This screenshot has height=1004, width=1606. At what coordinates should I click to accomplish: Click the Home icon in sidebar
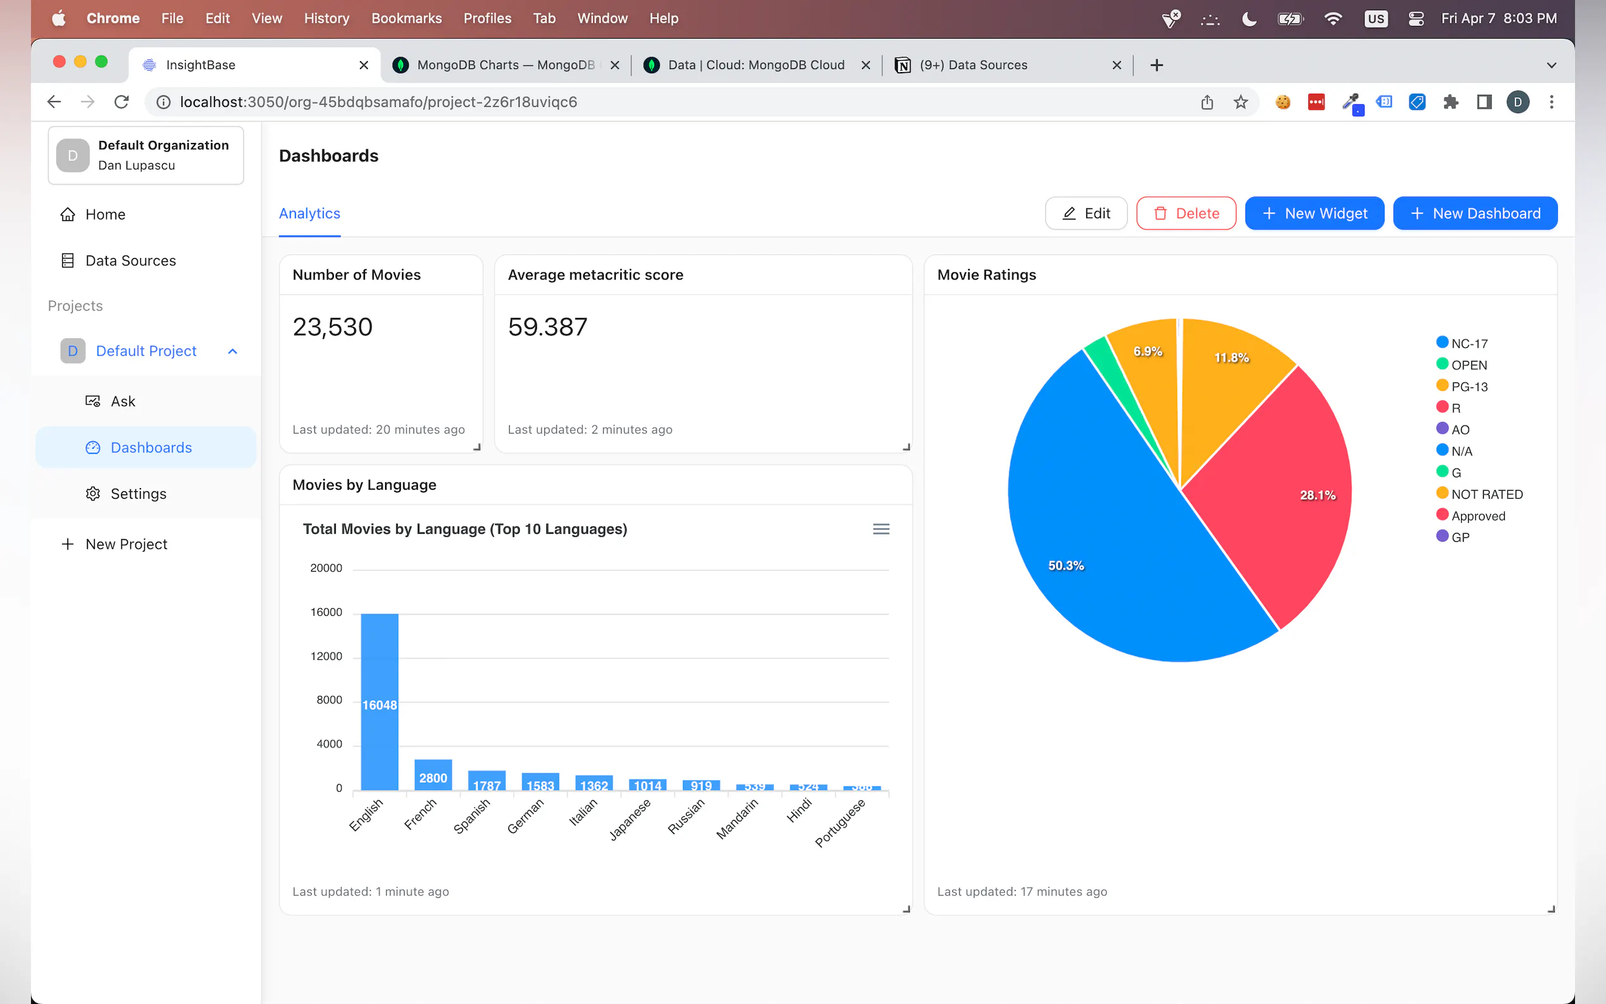(68, 214)
